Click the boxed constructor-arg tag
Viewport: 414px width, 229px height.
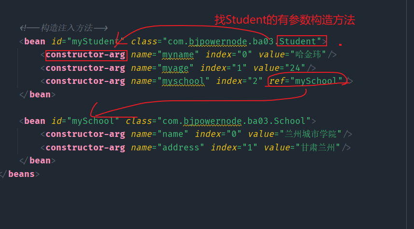[x=86, y=55]
